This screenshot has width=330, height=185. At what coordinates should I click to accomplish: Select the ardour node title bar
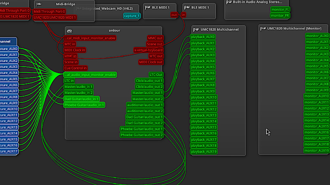coord(113,30)
